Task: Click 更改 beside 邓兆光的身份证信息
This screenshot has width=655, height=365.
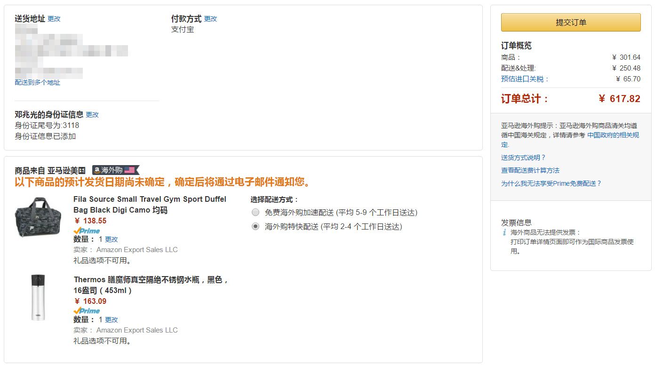Action: coord(92,114)
